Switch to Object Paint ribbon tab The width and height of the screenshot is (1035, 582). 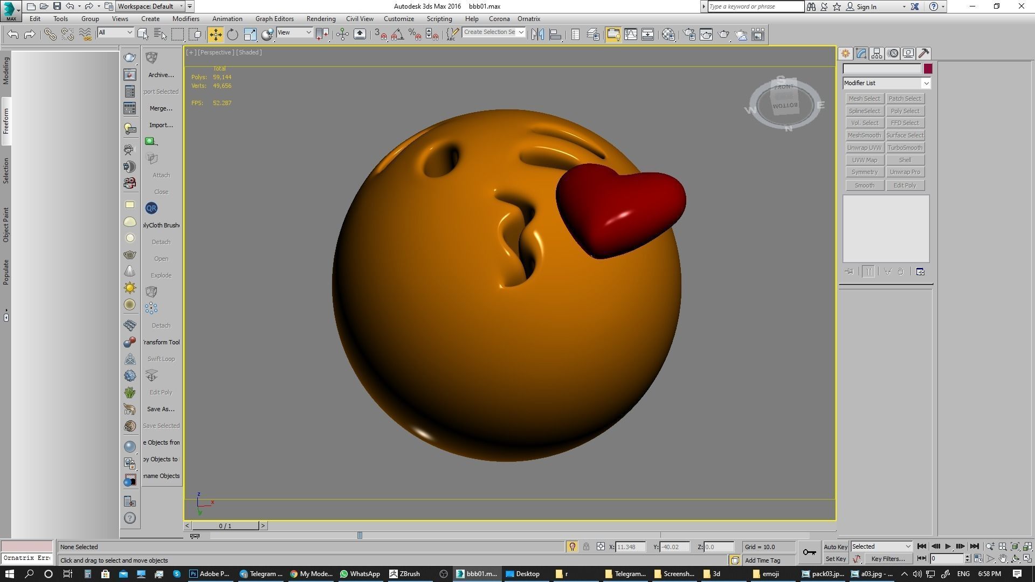(6, 225)
